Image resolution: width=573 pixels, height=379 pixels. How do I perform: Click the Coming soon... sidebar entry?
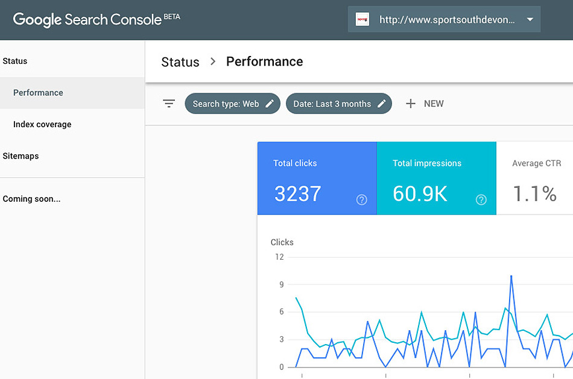[x=31, y=199]
